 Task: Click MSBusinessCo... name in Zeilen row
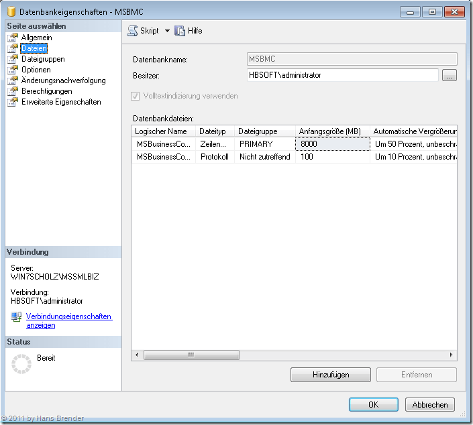[164, 144]
